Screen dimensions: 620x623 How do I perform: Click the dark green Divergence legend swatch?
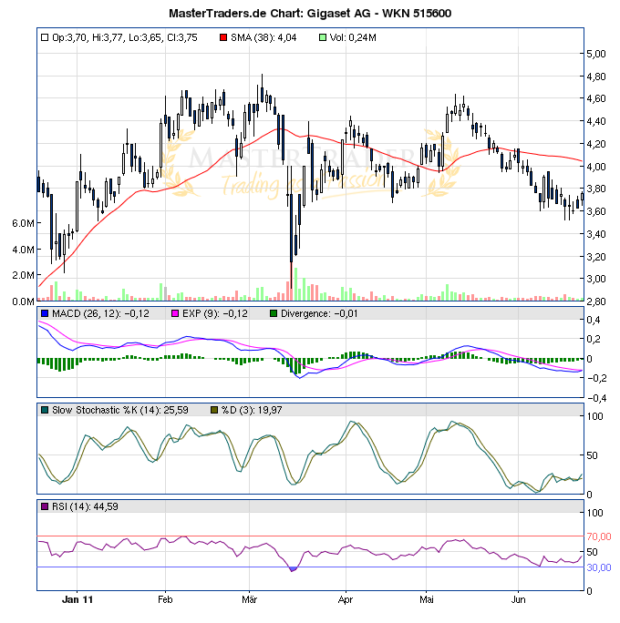click(274, 313)
